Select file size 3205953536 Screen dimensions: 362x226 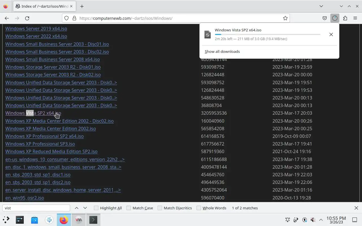(x=214, y=113)
